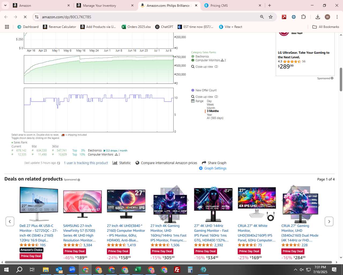The height and width of the screenshot is (275, 343).
Task: Open Orders 2025.xlsx bookmark
Action: (136, 27)
